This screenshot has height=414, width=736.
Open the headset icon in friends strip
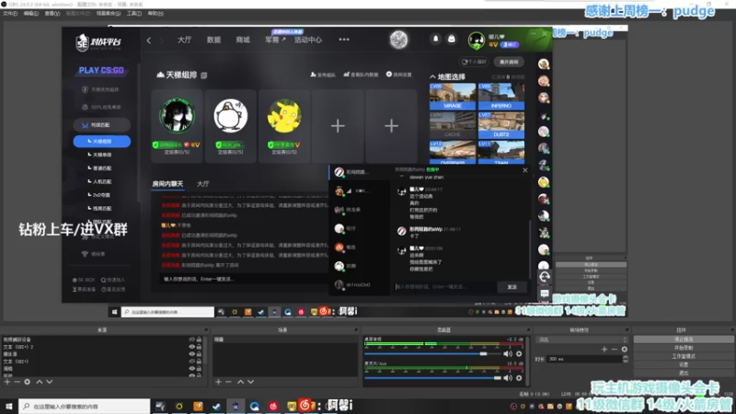[x=544, y=277]
